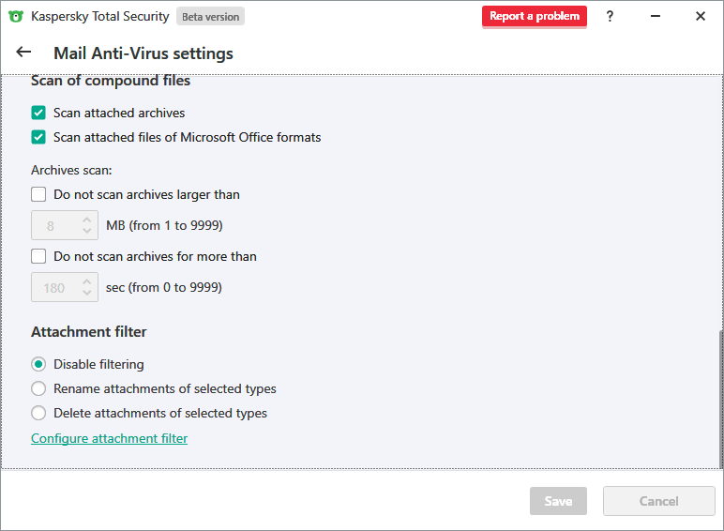This screenshot has width=724, height=531.
Task: Enable Do not scan archives larger than
Action: [x=38, y=195]
